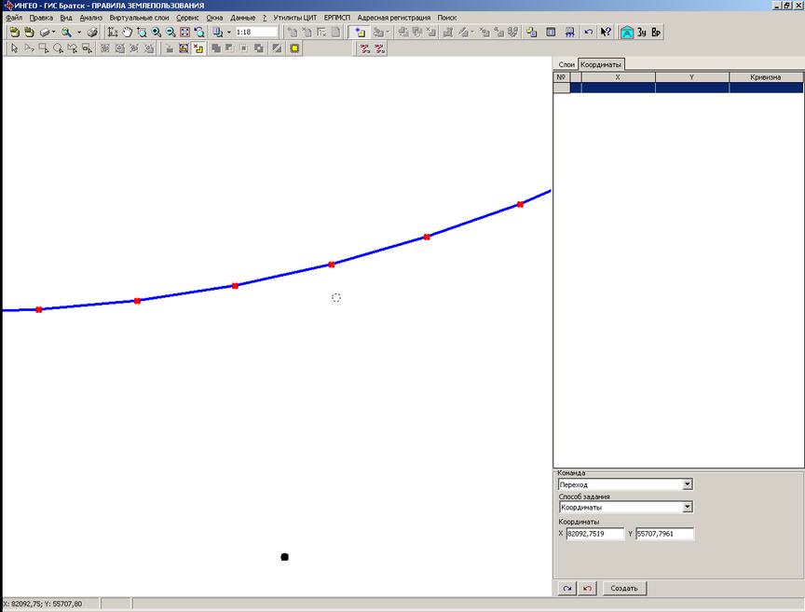The height and width of the screenshot is (612, 805).
Task: Choose the polygon selection tool
Action: pos(73,48)
